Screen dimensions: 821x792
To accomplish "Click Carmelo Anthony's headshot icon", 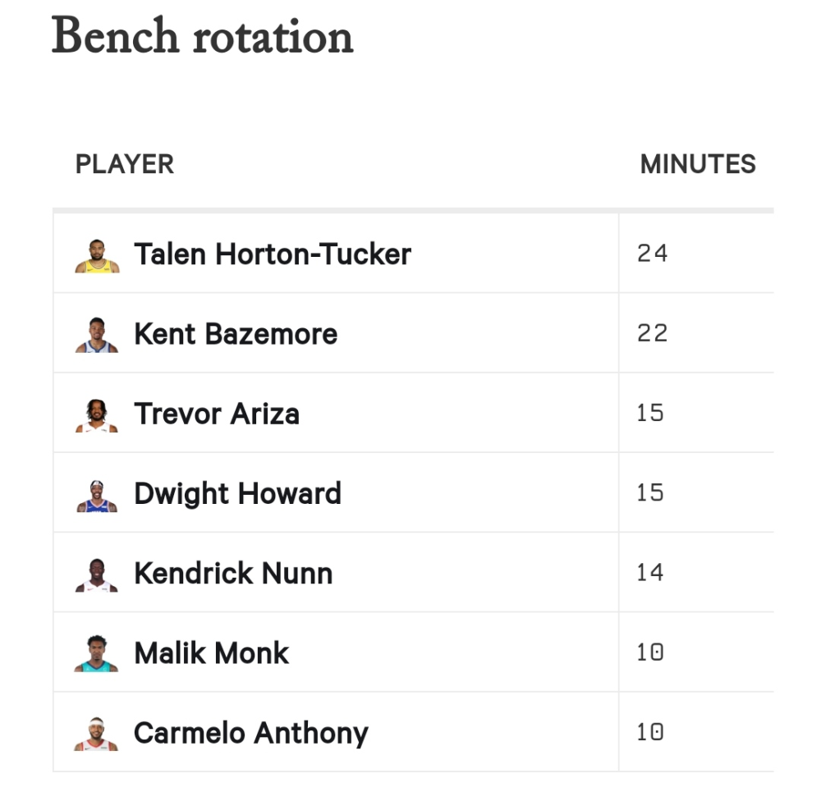I will 97,734.
